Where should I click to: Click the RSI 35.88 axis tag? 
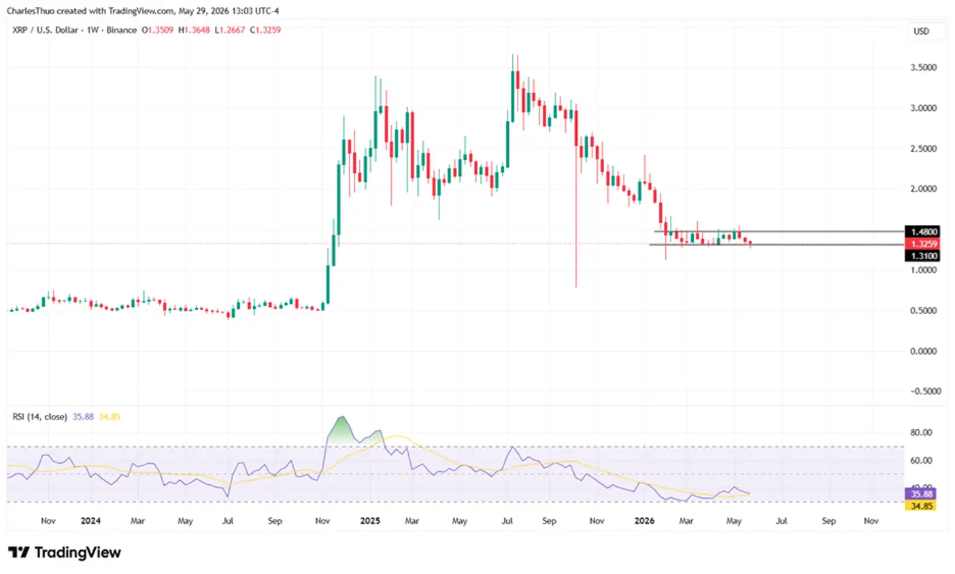tap(922, 494)
